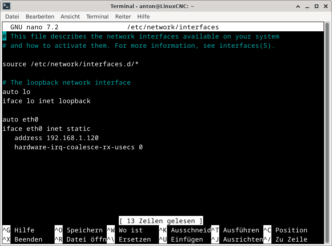This screenshot has width=332, height=246.
Task: Click the ^J Ausrichten shortcut
Action: point(237,240)
